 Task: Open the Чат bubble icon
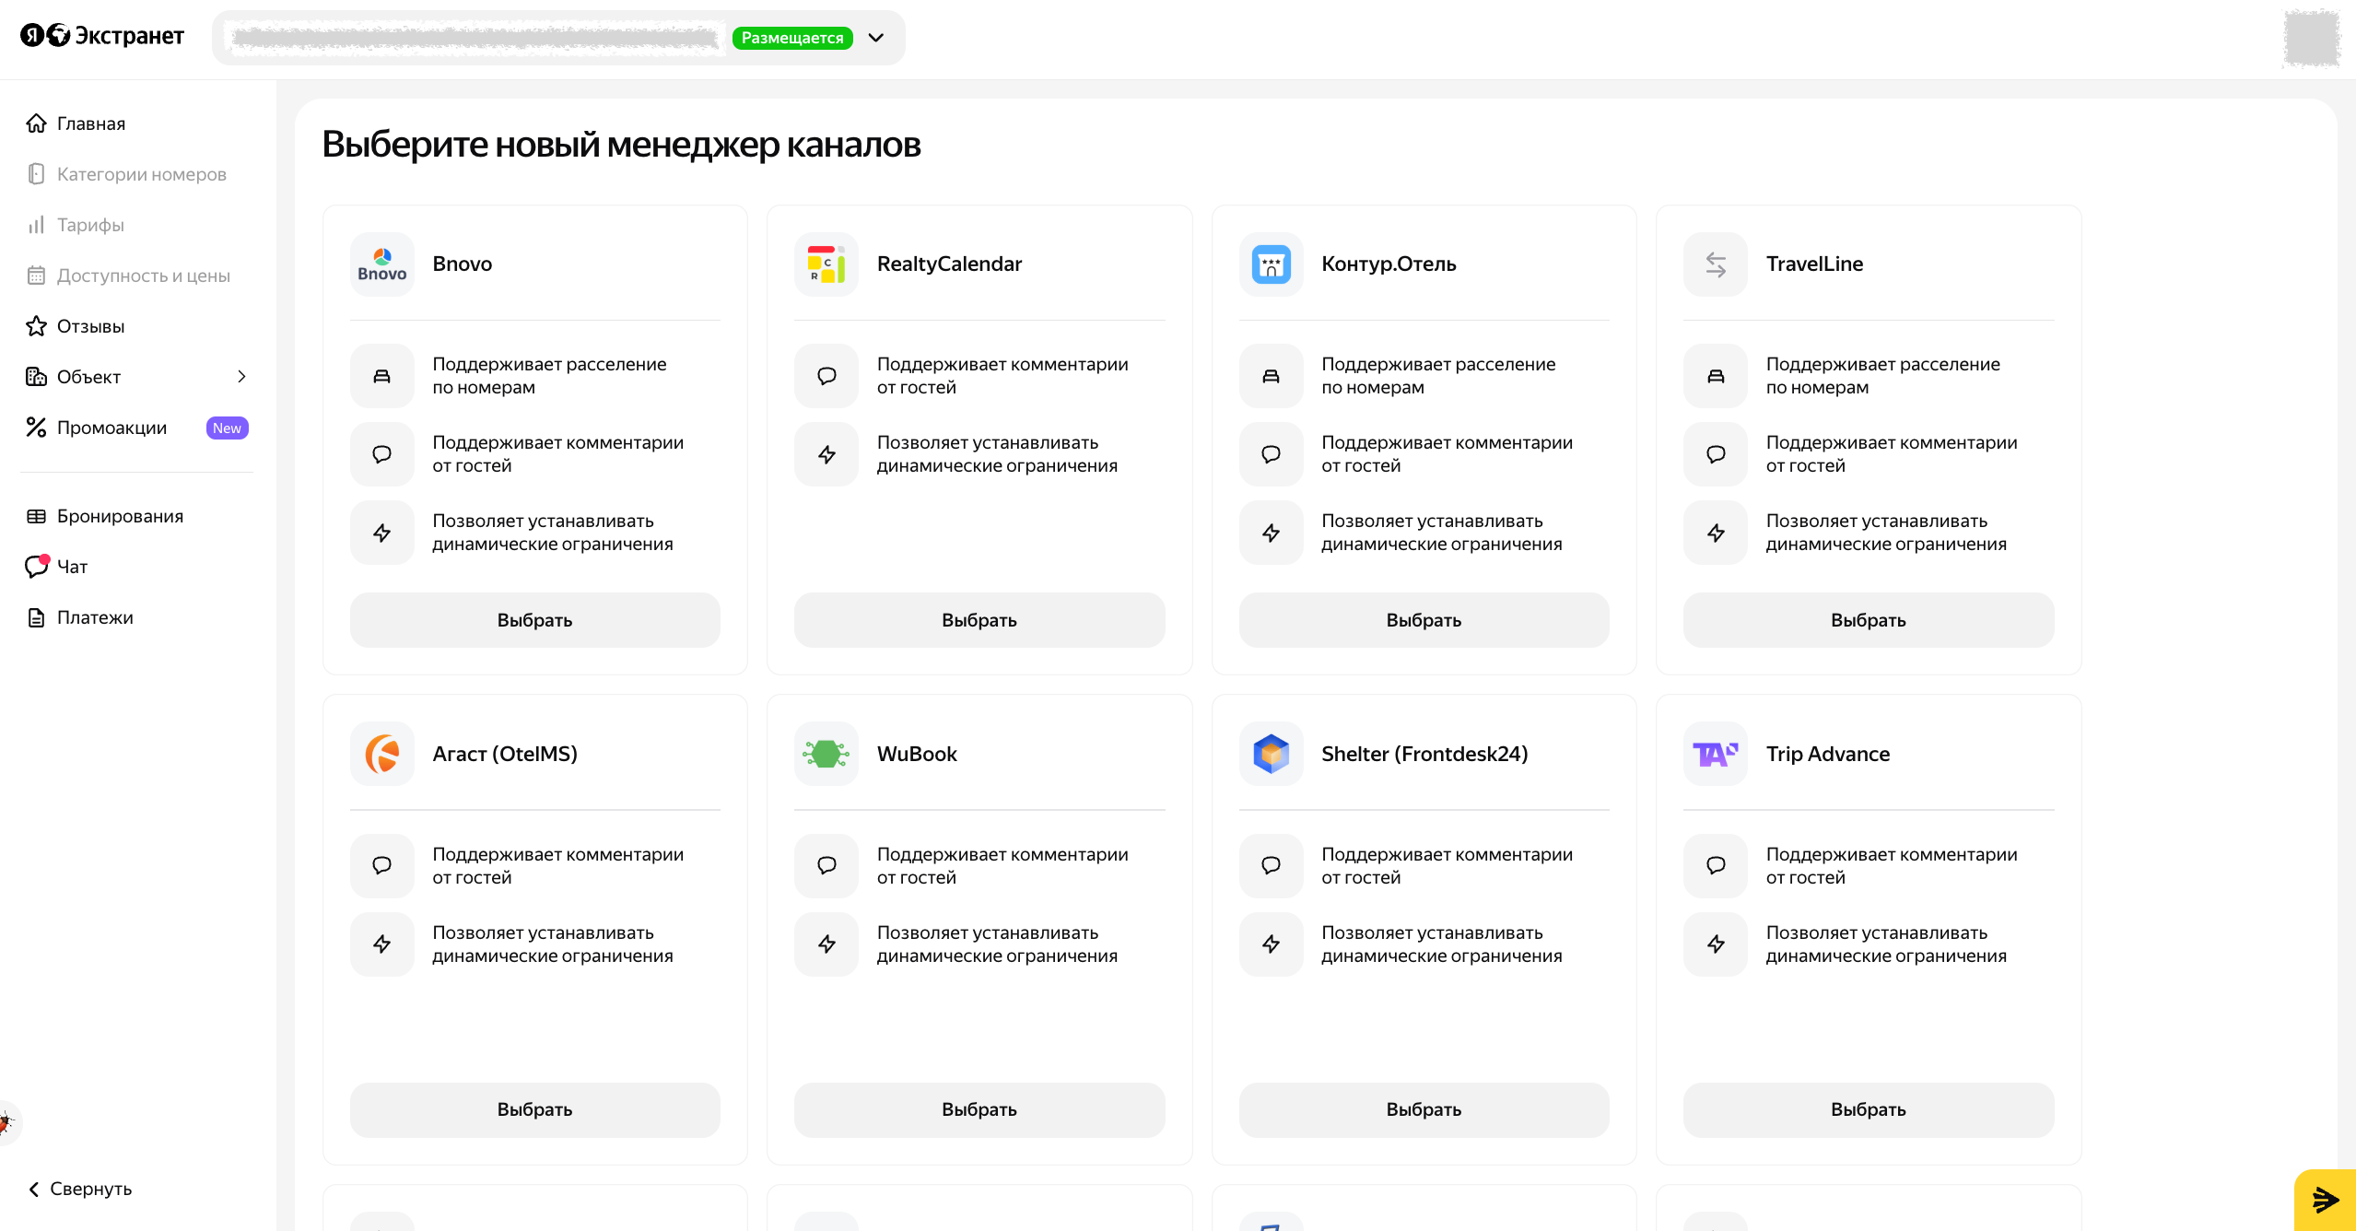pyautogui.click(x=36, y=566)
